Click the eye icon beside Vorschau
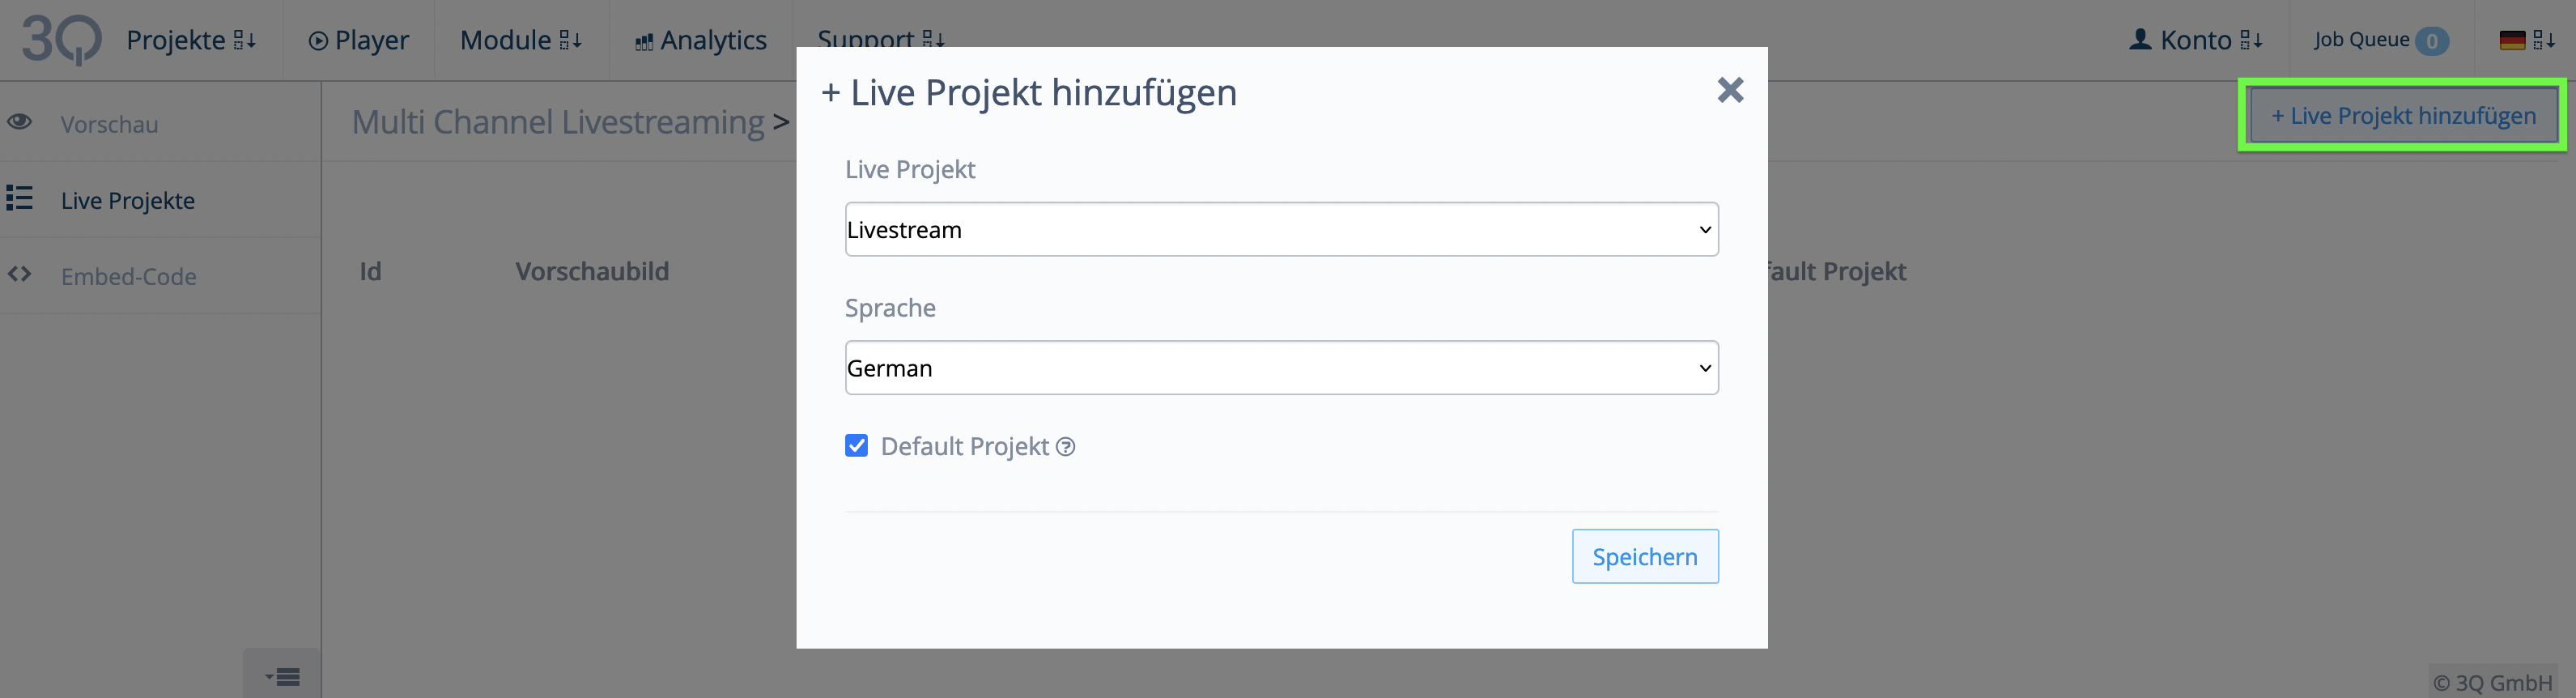Viewport: 2576px width, 698px height. pyautogui.click(x=19, y=122)
